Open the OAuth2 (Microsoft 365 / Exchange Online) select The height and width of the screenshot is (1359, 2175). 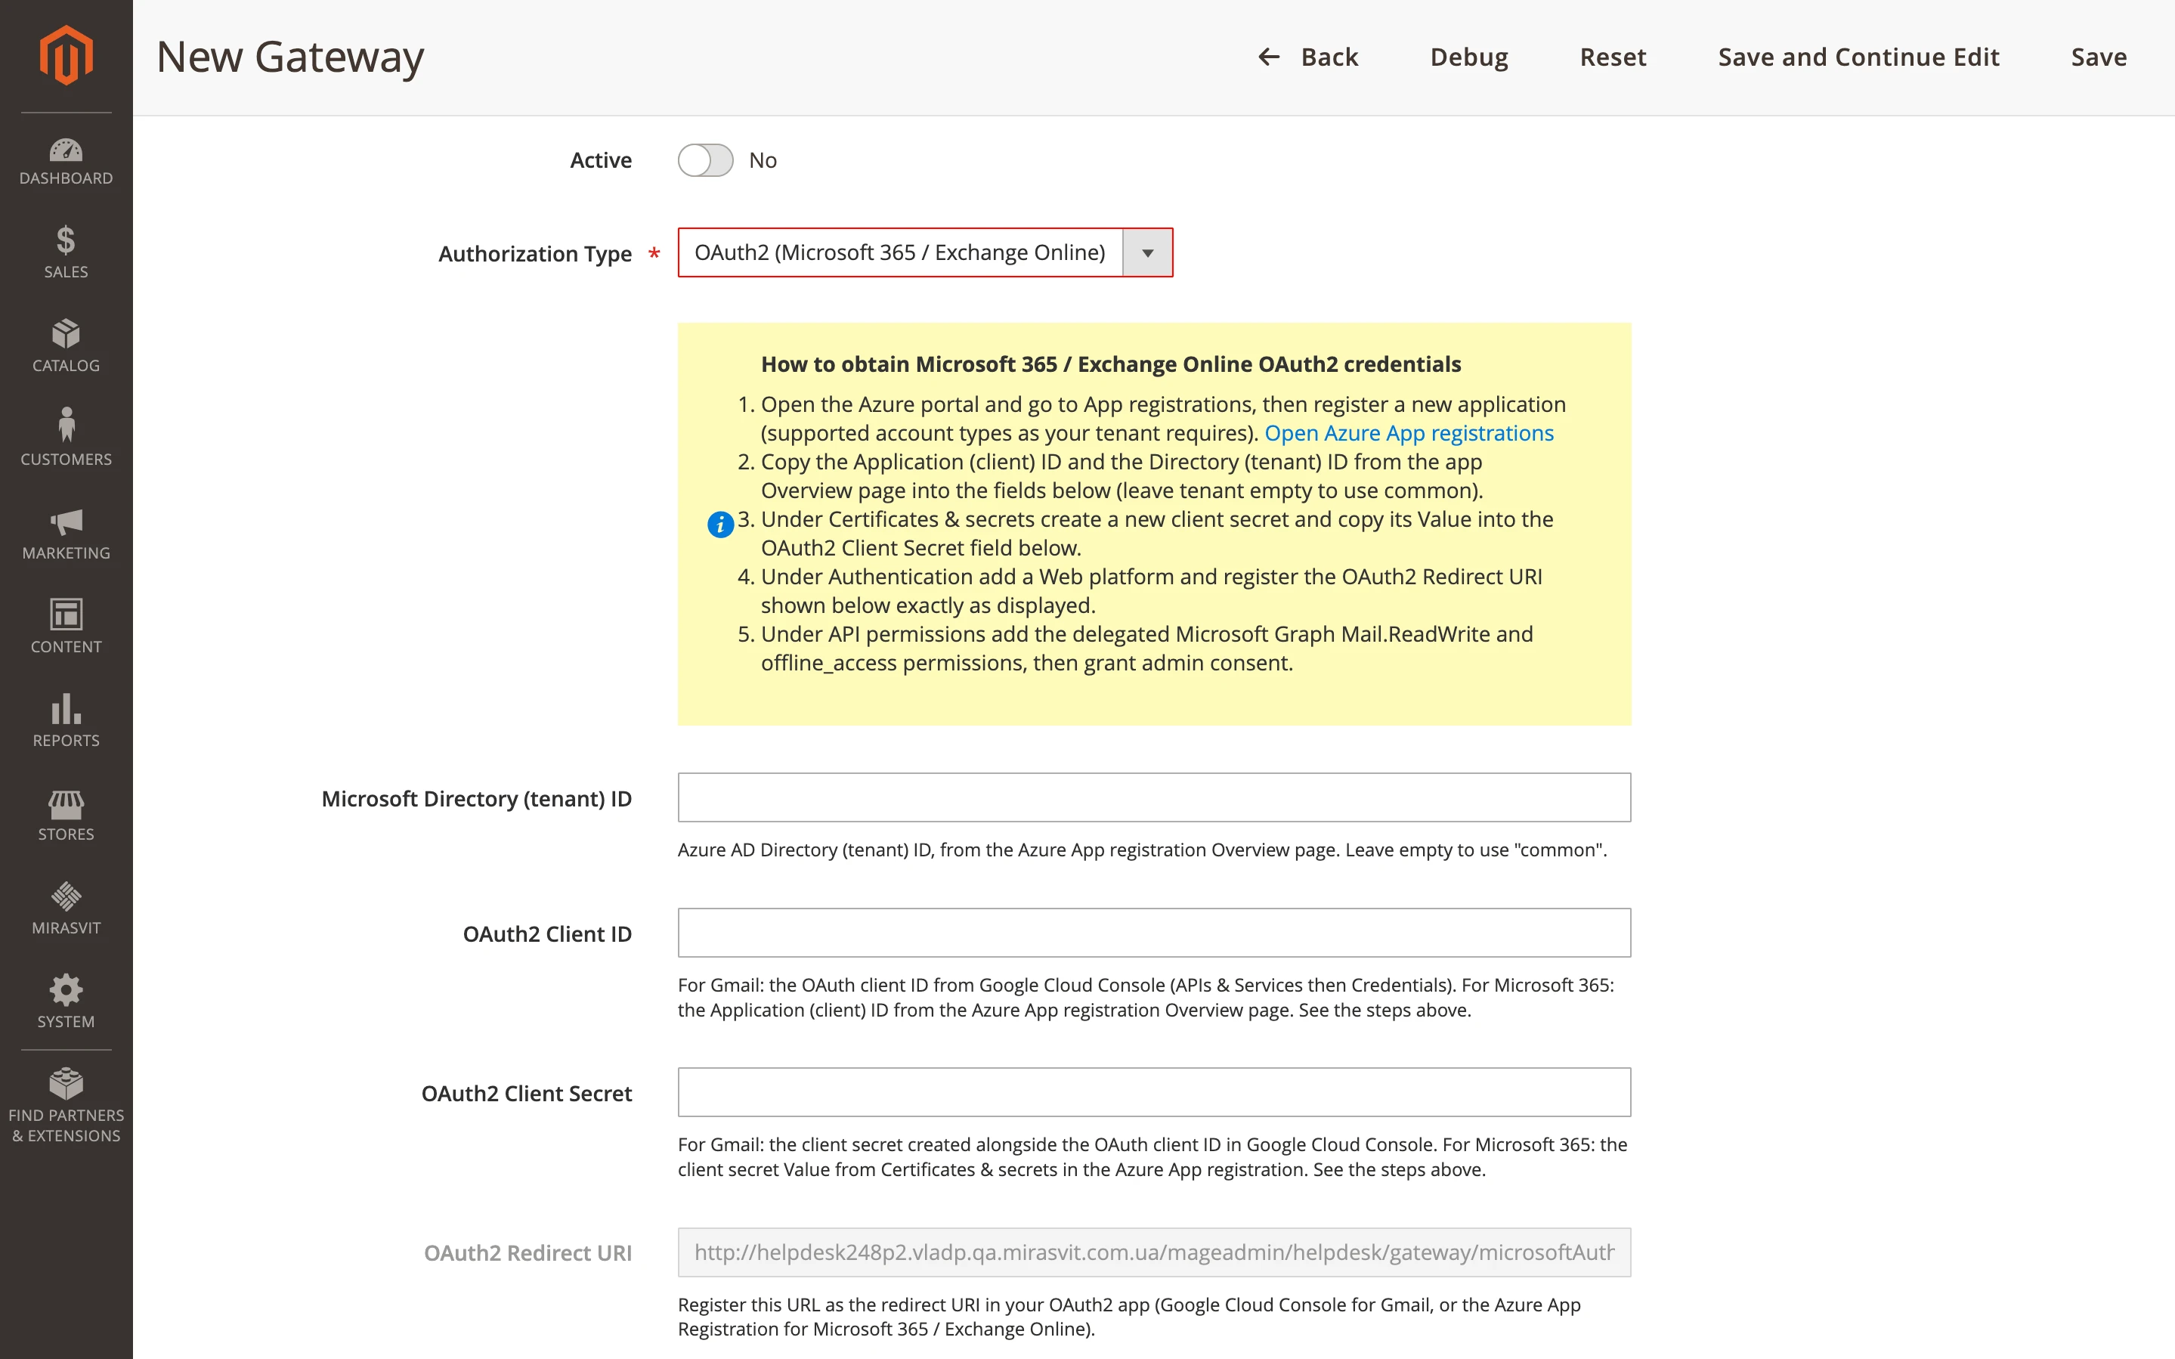coord(925,252)
